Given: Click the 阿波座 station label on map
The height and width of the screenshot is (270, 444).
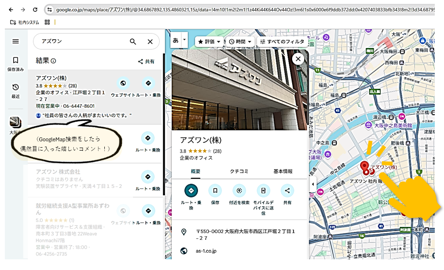Looking at the screenshot, I should 320,237.
